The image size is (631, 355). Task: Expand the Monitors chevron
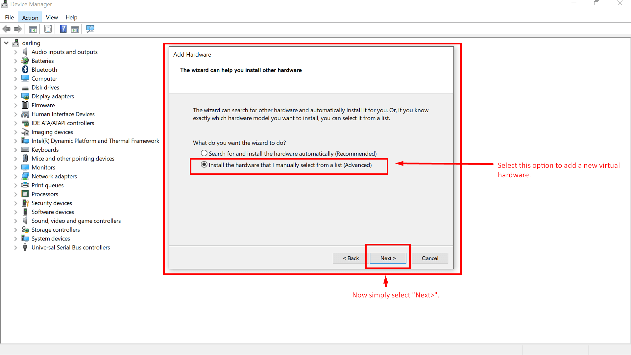[x=15, y=167]
